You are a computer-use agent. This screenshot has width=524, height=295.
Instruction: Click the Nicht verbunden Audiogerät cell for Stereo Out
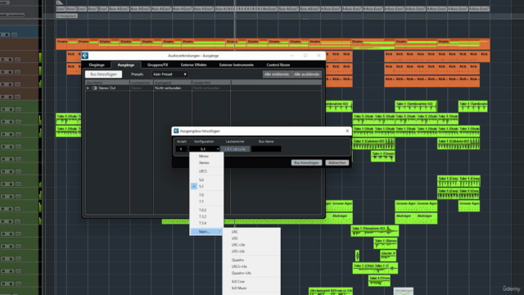tap(173, 88)
